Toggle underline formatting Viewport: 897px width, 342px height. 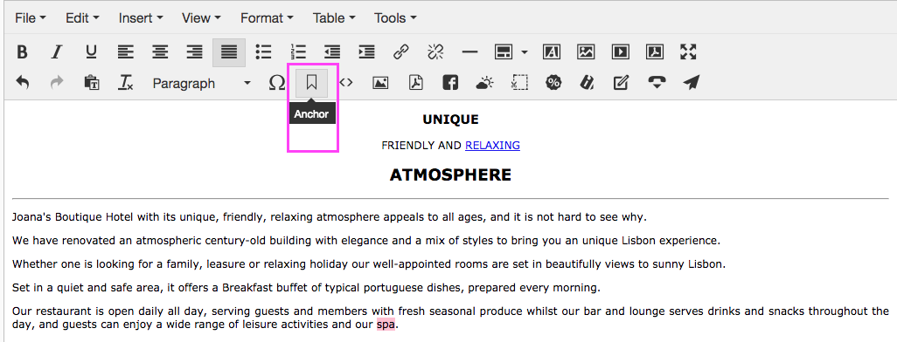click(x=91, y=52)
